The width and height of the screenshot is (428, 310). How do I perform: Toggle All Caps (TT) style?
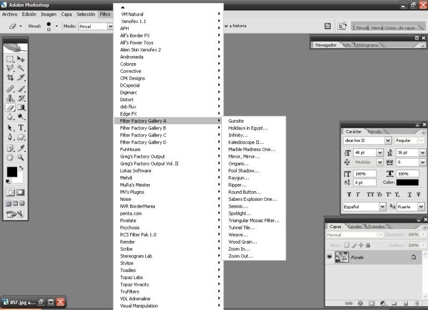pos(370,194)
